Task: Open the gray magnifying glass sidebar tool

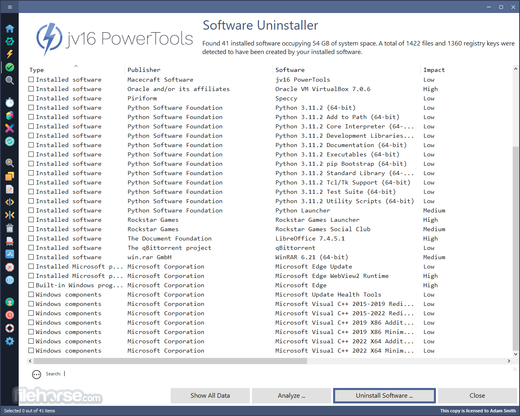Action: (10, 80)
